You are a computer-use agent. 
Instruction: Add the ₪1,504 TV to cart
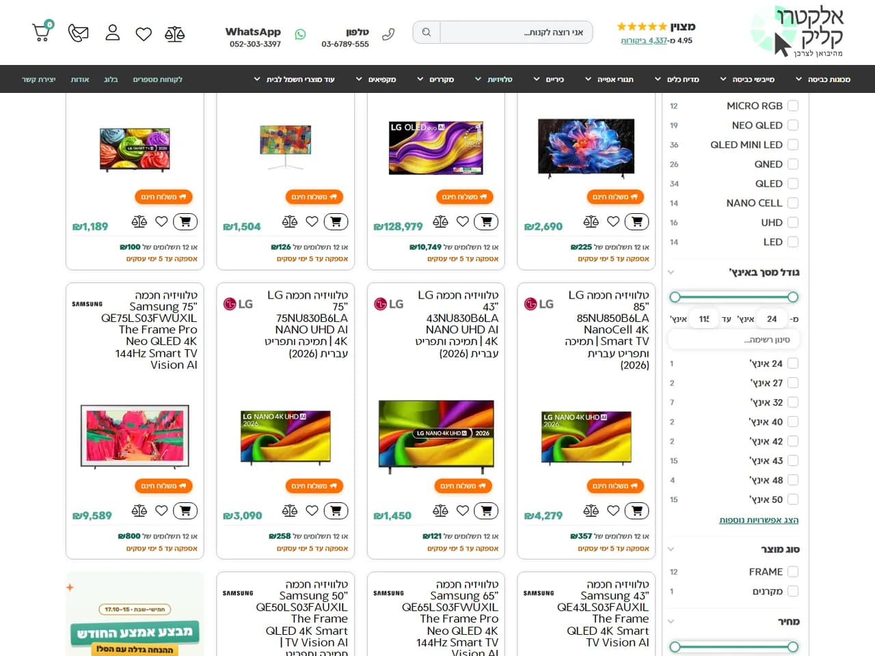(x=336, y=221)
